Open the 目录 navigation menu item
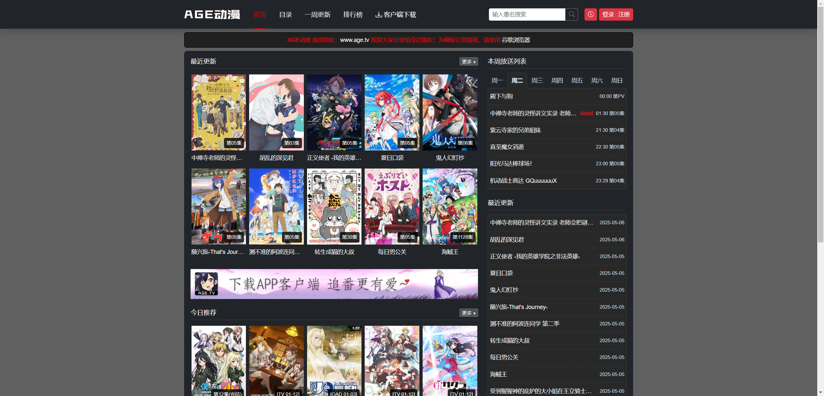Viewport: 824px width, 396px height. [286, 14]
